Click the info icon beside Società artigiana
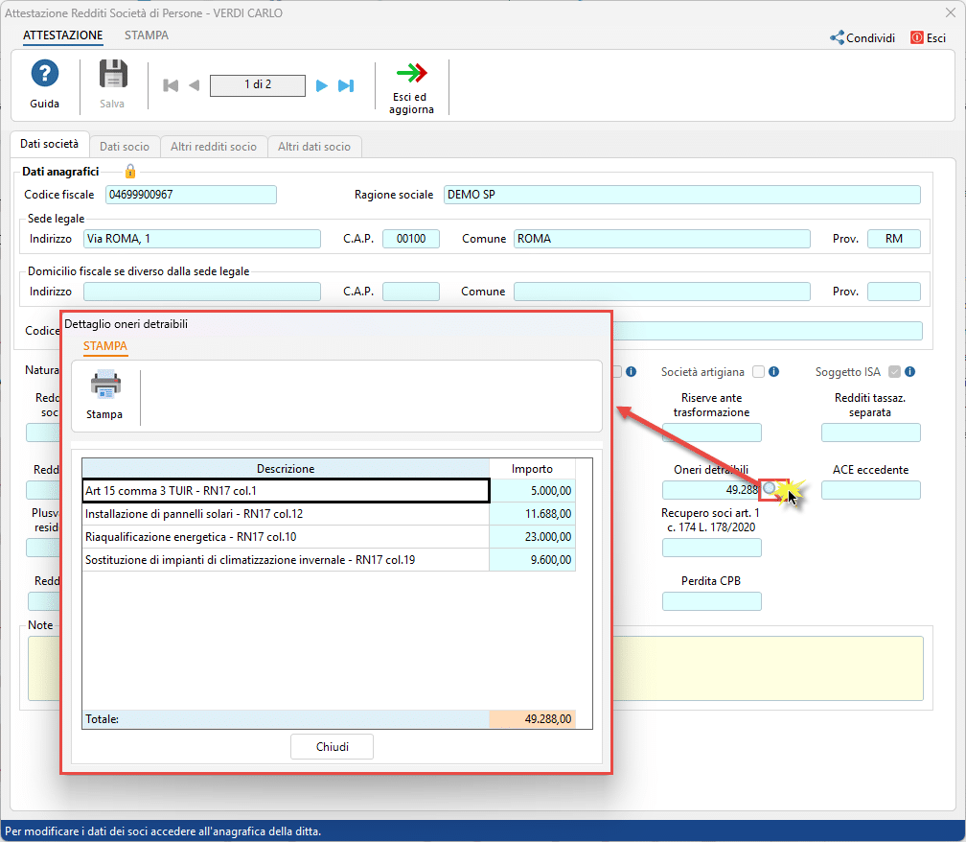This screenshot has width=966, height=842. pyautogui.click(x=772, y=371)
